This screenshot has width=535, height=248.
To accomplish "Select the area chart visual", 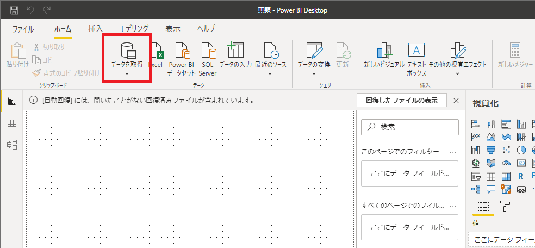I will (491, 137).
